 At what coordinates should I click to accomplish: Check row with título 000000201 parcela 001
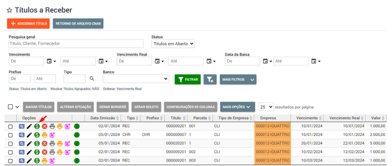pos(10,127)
